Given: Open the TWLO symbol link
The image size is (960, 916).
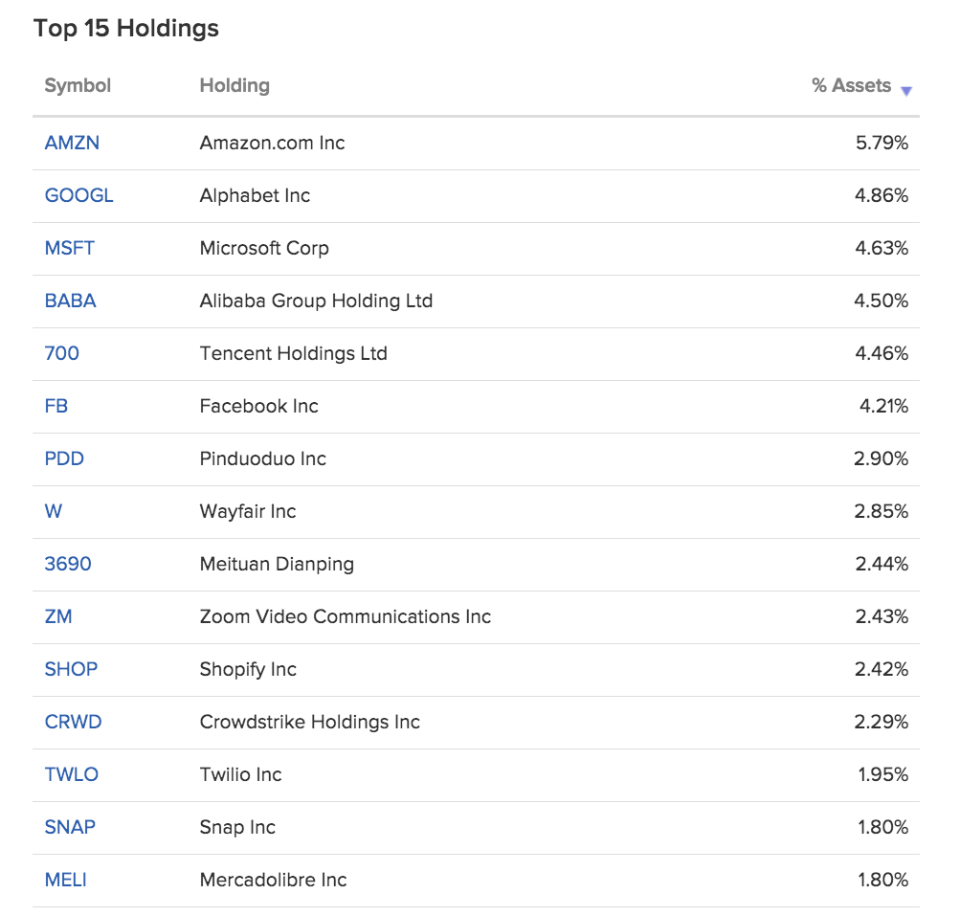Looking at the screenshot, I should tap(71, 774).
